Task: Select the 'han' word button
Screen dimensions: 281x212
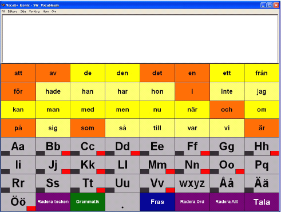Action: (88, 91)
